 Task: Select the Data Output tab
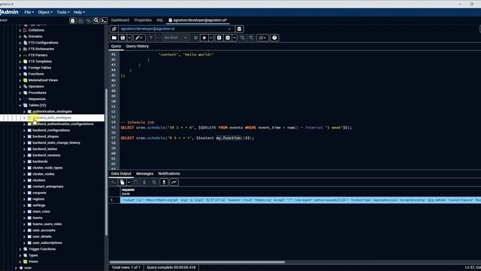point(121,174)
